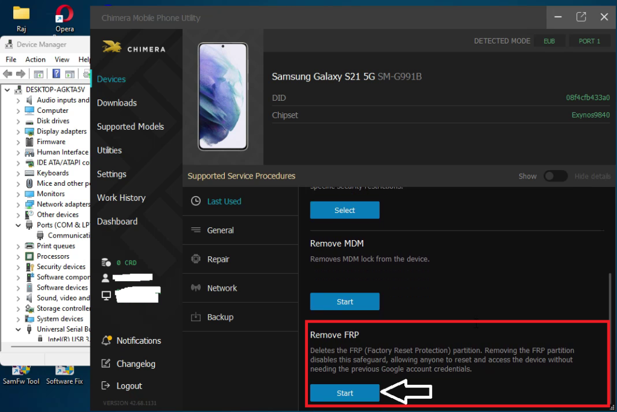The image size is (617, 412).
Task: Expand the Processors node
Action: point(18,257)
